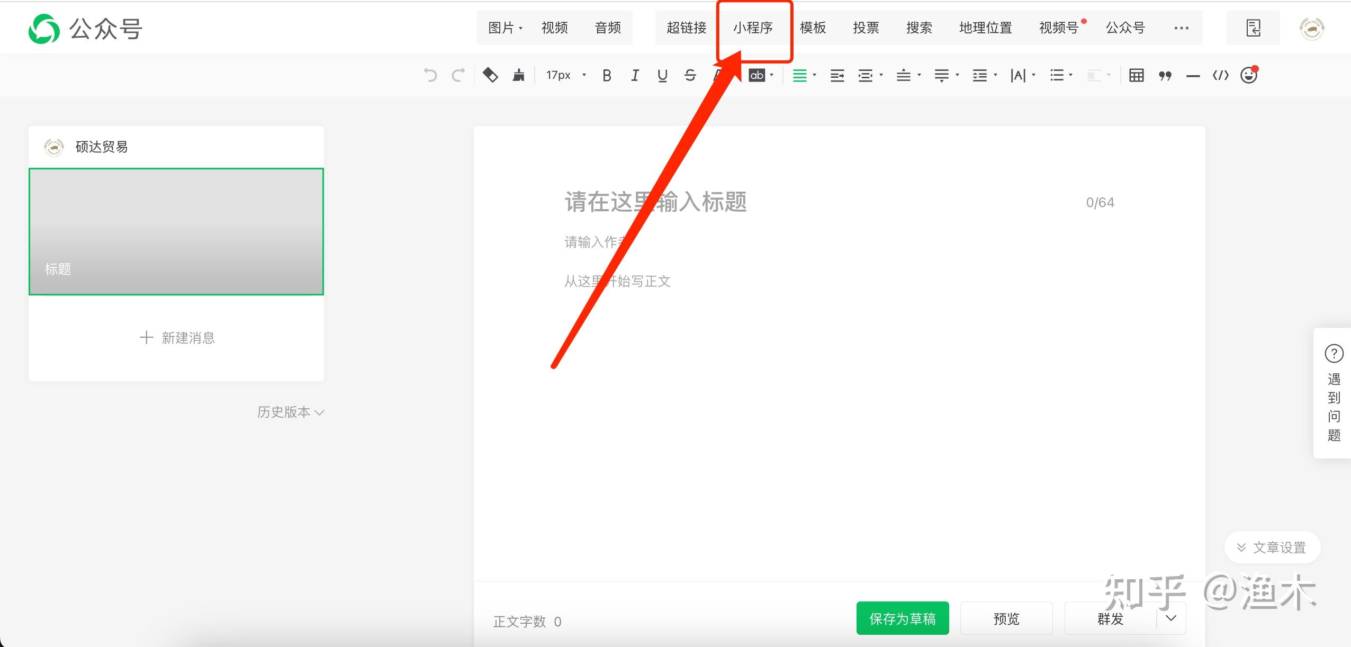Select the format painter brush
The height and width of the screenshot is (647, 1351).
[x=518, y=75]
